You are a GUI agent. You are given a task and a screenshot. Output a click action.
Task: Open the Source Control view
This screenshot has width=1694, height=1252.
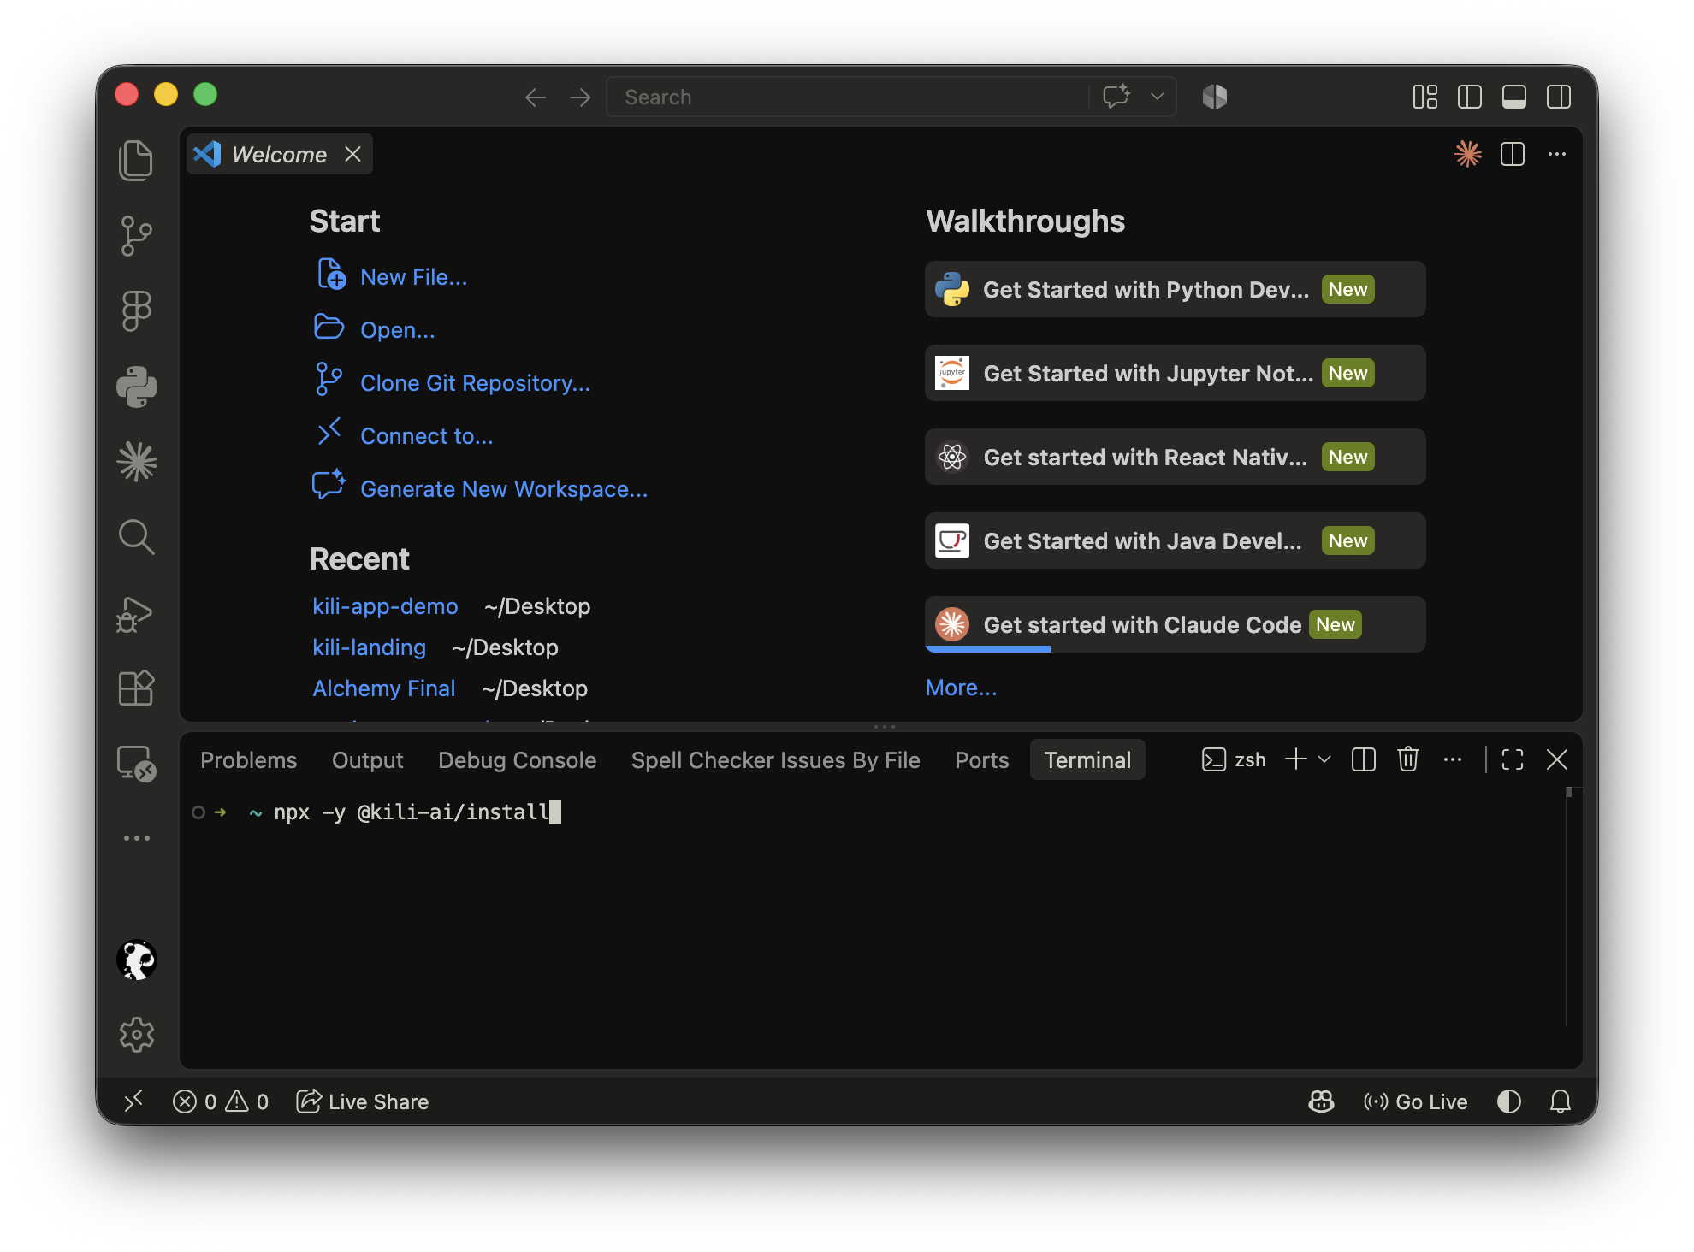click(x=136, y=235)
